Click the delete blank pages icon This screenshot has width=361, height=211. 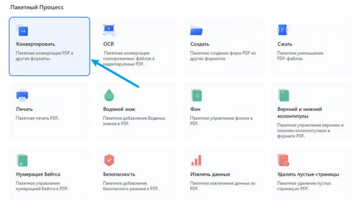(283, 160)
